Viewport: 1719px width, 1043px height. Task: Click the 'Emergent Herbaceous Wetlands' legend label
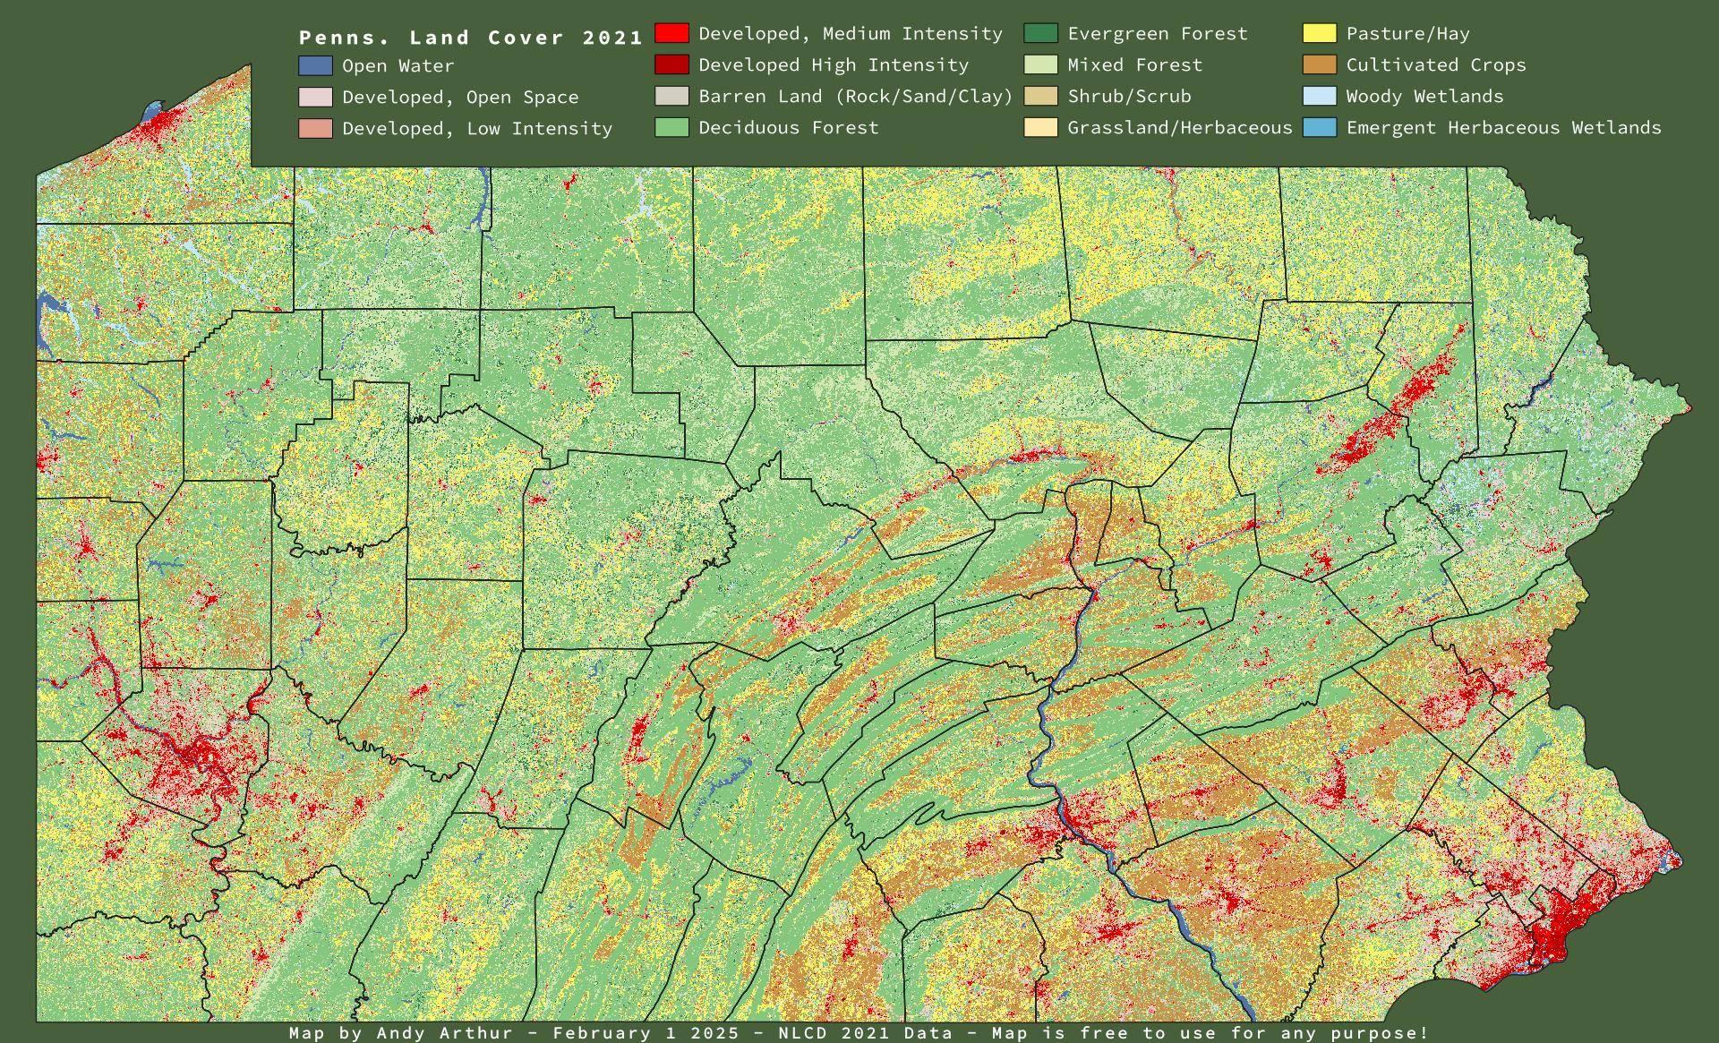(1503, 127)
